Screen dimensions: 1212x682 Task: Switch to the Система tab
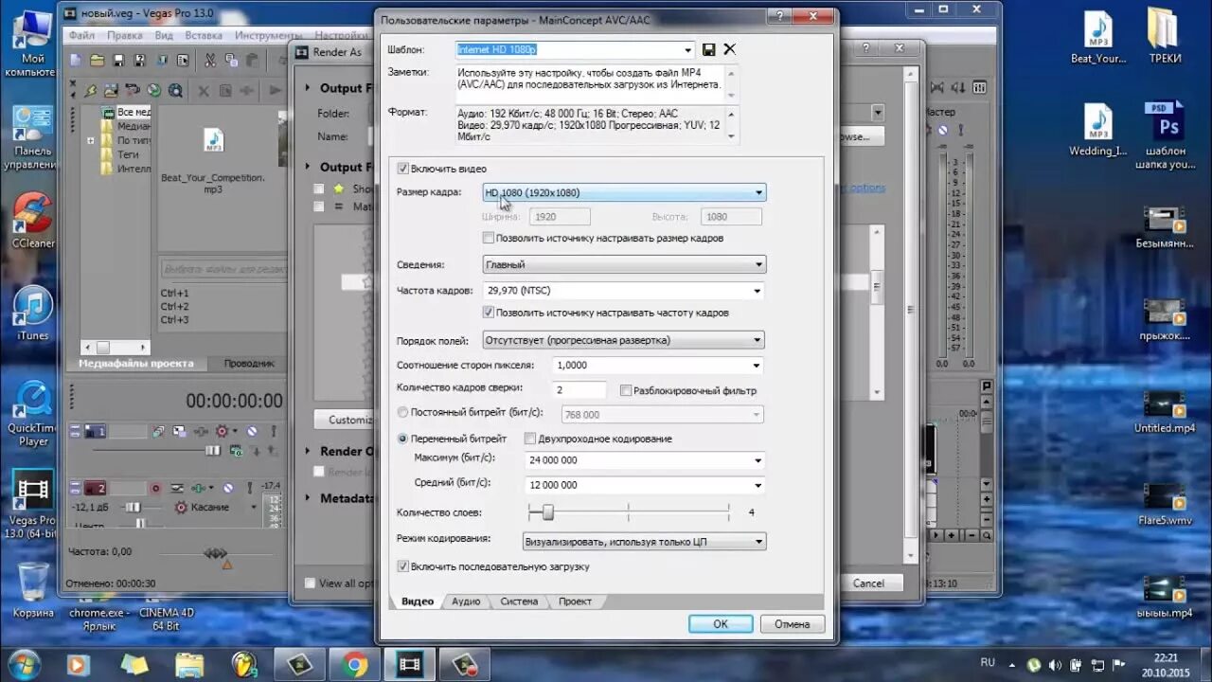(x=519, y=601)
